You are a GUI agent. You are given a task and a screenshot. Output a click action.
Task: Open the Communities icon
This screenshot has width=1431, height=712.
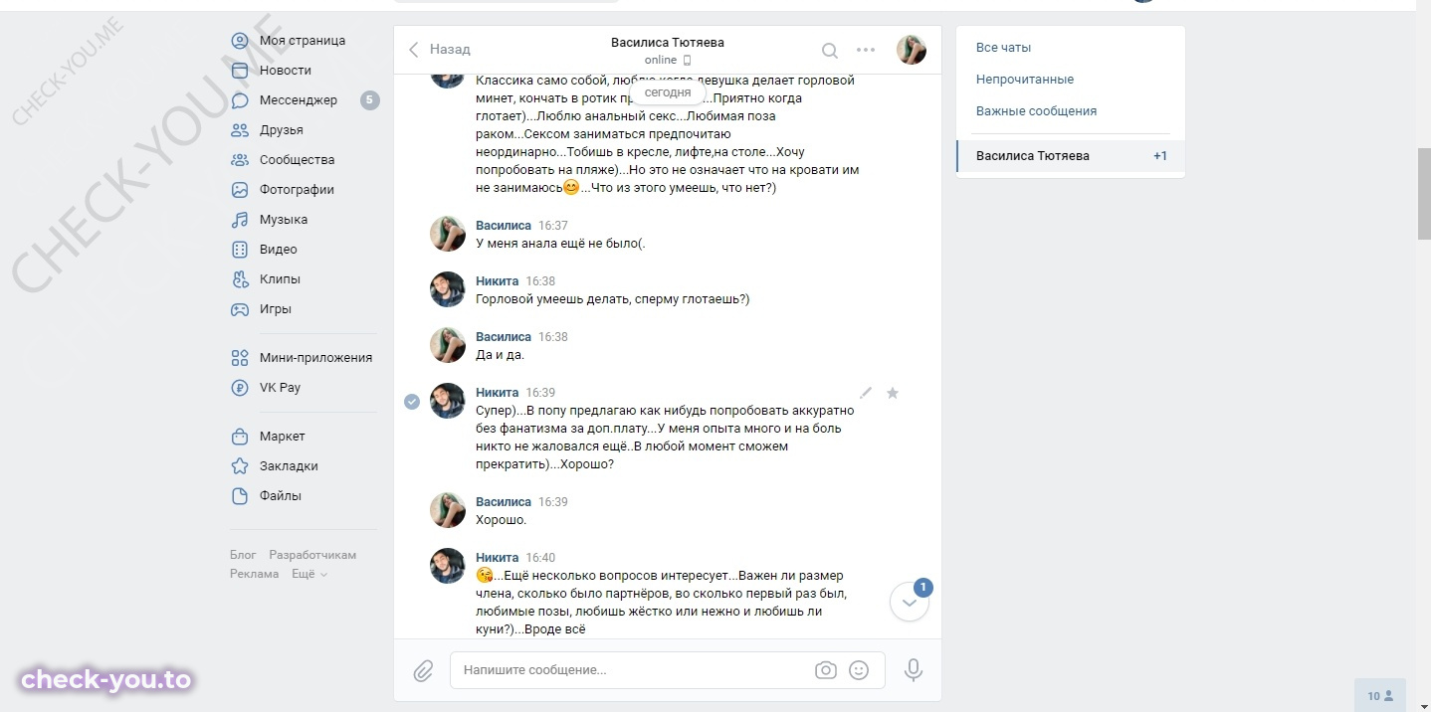240,160
